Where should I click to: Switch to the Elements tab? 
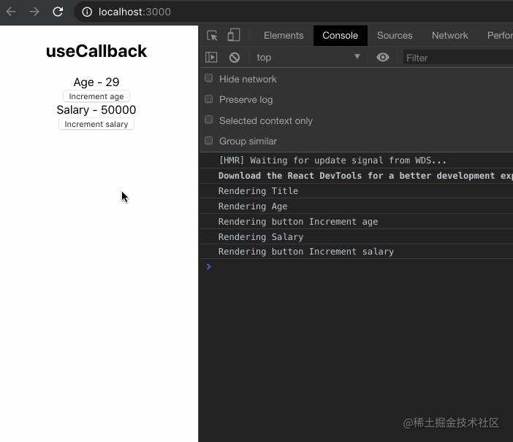[284, 35]
